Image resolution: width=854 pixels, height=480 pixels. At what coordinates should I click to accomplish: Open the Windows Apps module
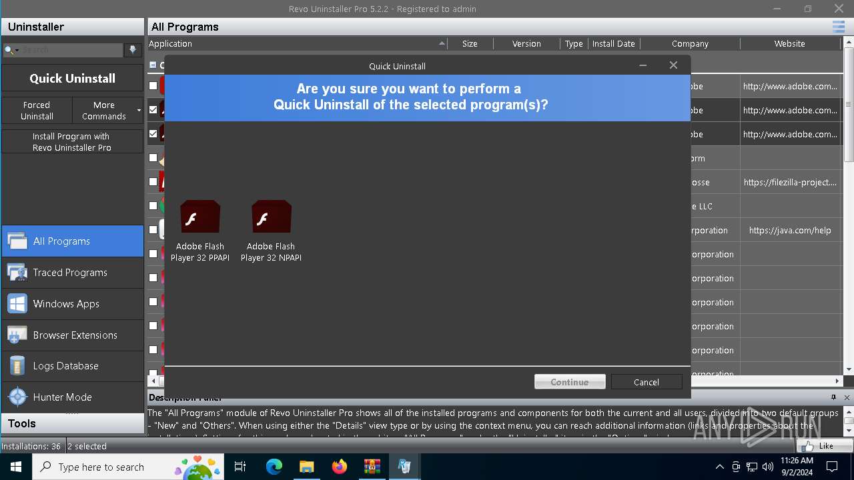pos(72,303)
